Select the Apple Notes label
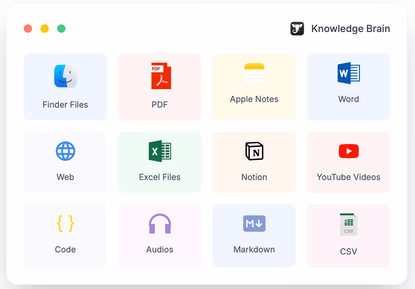 [254, 99]
